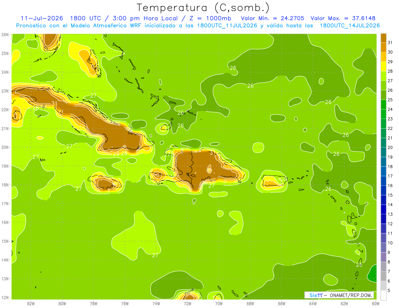Click the valid-until time '1800UTC_14JUL2026'
This screenshot has width=399, height=308.
[349, 26]
